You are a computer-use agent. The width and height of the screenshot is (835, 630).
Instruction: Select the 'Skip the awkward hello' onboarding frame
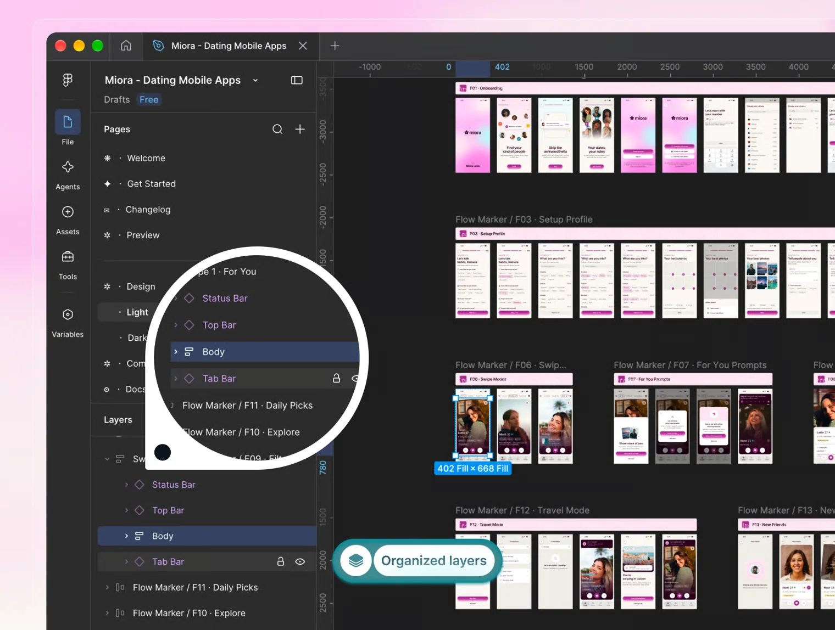(x=555, y=135)
